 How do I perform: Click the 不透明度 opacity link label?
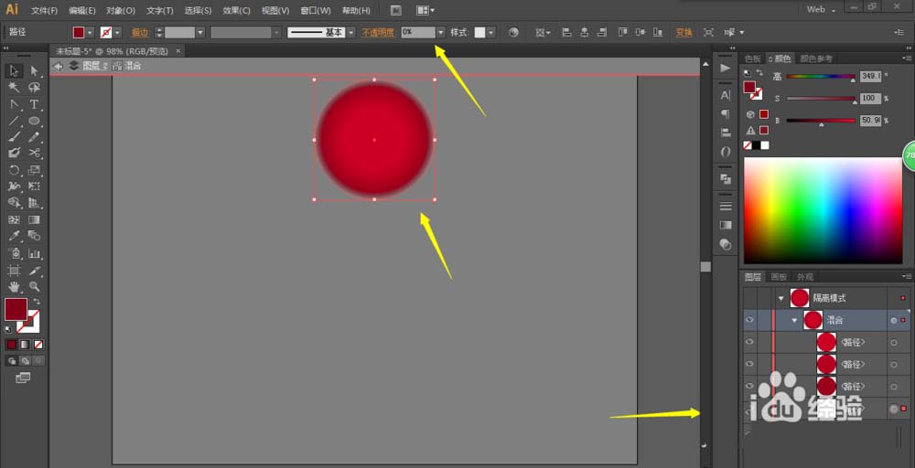(377, 32)
